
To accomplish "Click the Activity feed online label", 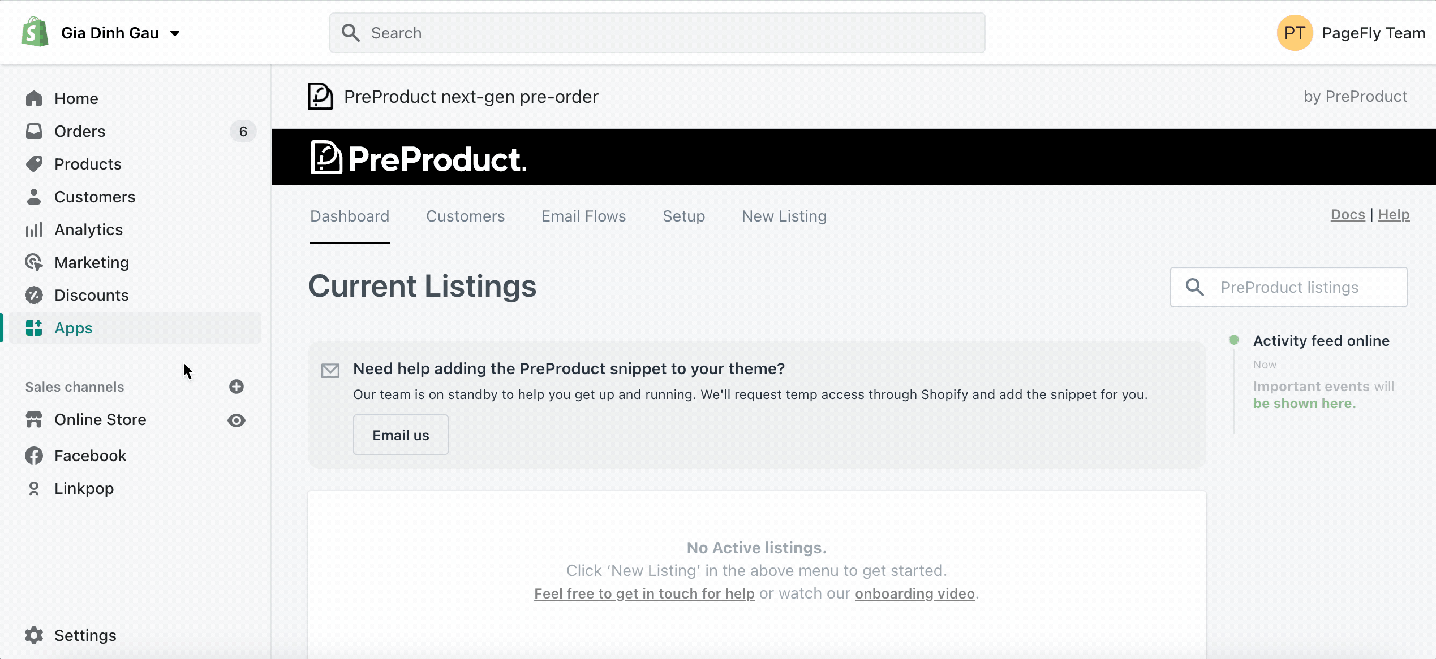I will tap(1321, 341).
